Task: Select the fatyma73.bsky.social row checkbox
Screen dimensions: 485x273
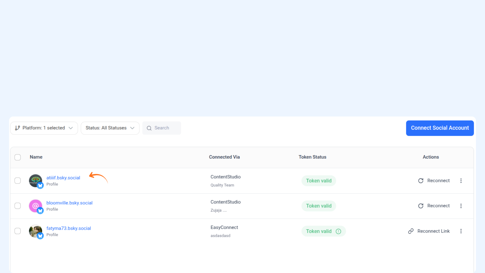Action: (x=18, y=231)
